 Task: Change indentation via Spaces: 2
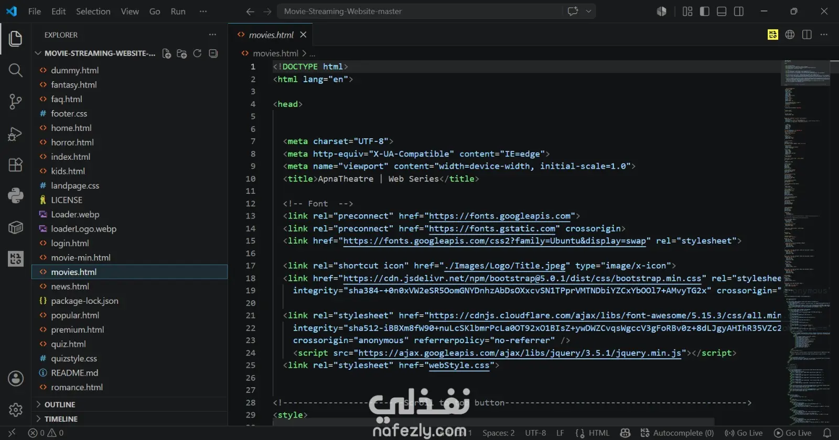[x=499, y=433]
